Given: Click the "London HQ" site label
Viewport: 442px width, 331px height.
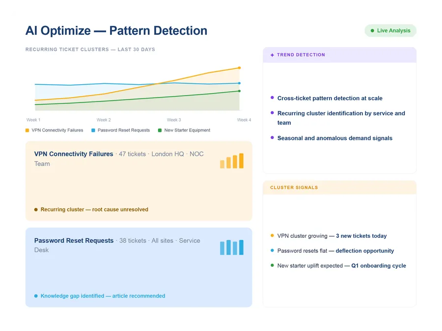Looking at the screenshot, I should (x=168, y=154).
